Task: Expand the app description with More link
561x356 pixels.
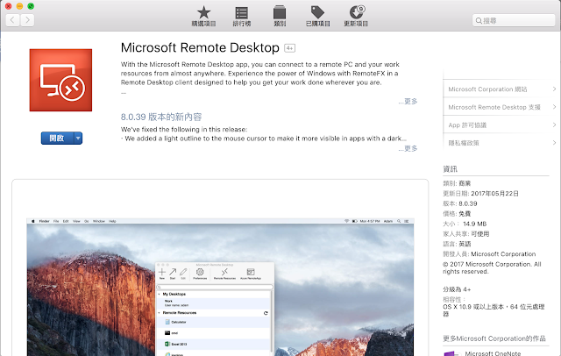Action: tap(408, 101)
